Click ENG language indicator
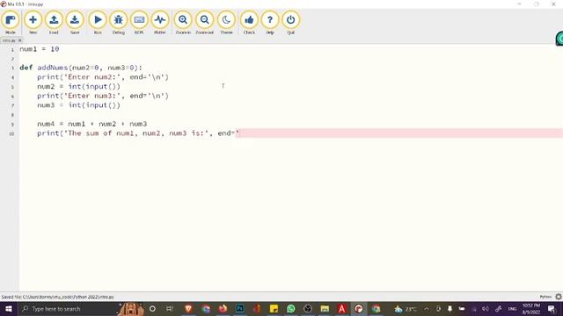 pos(512,308)
